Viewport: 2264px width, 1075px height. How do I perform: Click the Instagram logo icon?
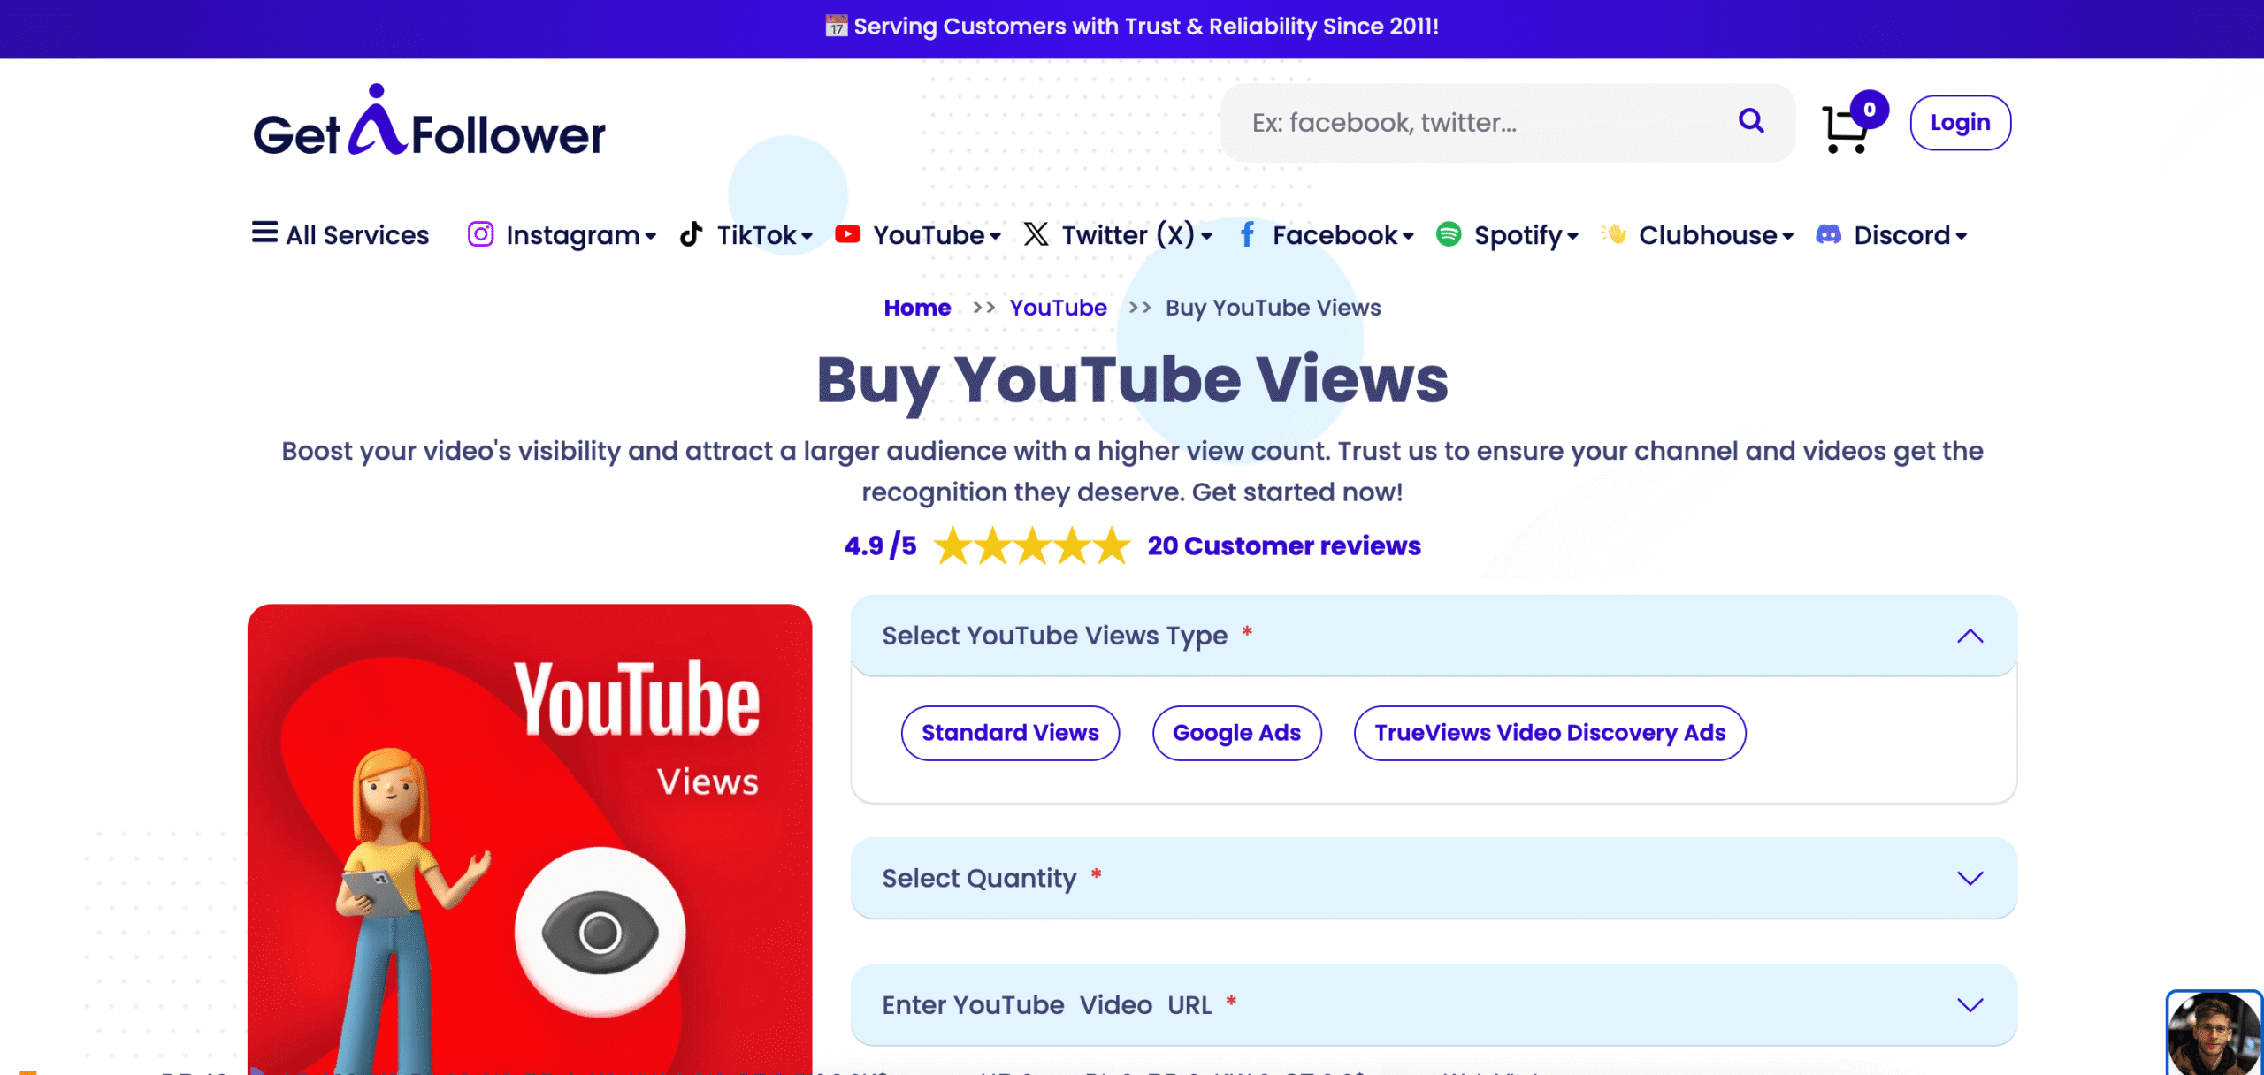(480, 234)
